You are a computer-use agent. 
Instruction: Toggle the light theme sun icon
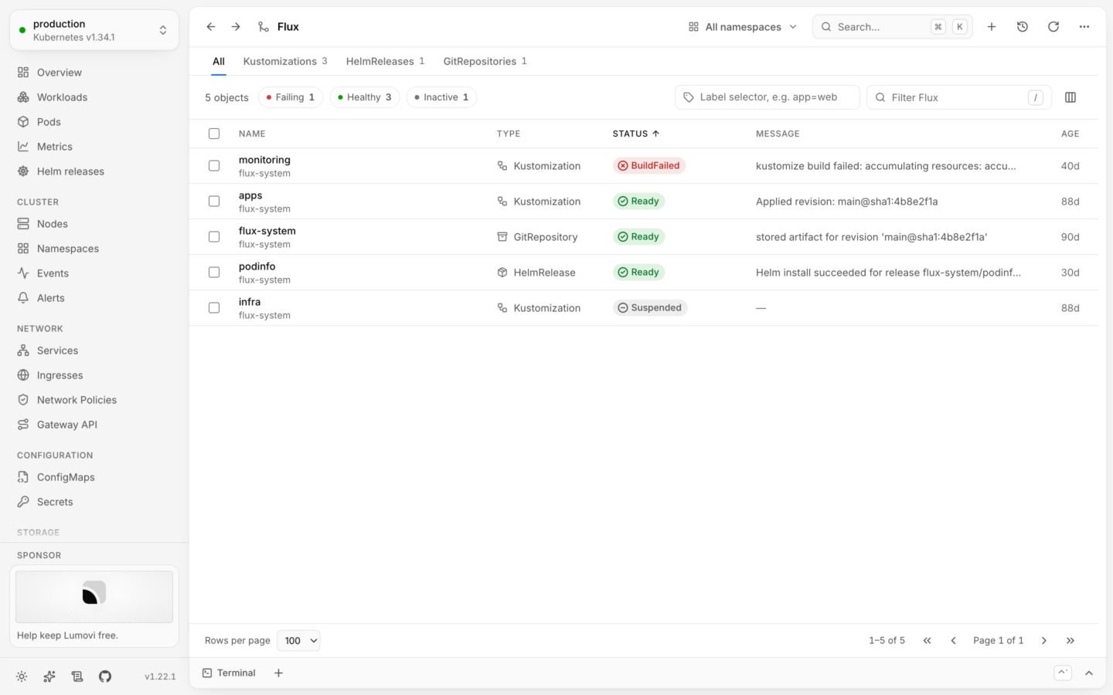pyautogui.click(x=22, y=676)
